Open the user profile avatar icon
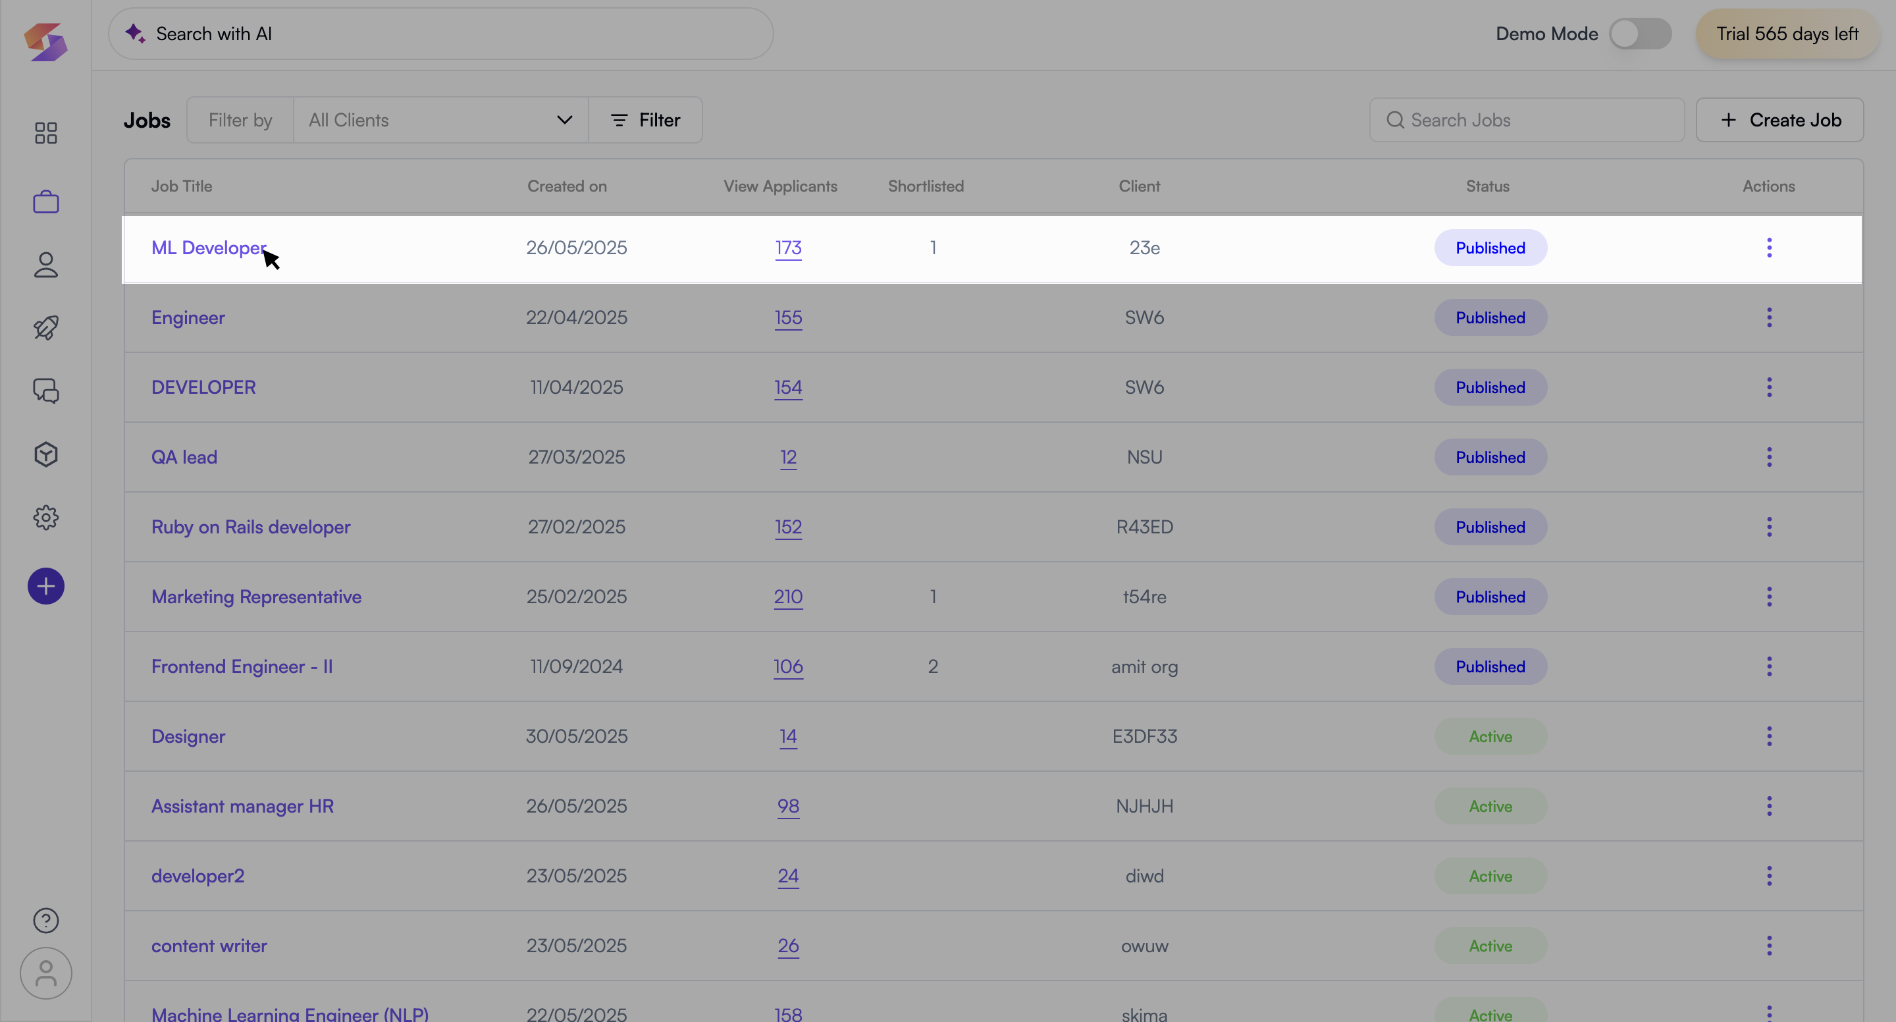This screenshot has width=1896, height=1022. pyautogui.click(x=45, y=973)
